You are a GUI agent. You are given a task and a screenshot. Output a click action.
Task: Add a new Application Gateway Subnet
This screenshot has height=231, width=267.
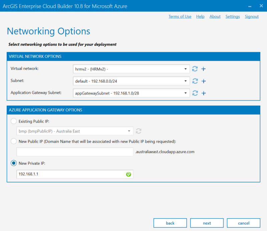tap(203, 93)
